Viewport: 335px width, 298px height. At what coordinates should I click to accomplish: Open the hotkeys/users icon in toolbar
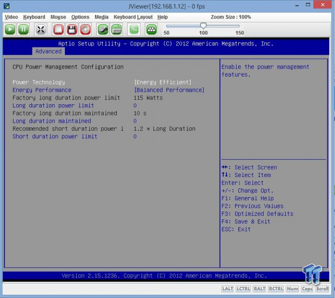pos(151,29)
